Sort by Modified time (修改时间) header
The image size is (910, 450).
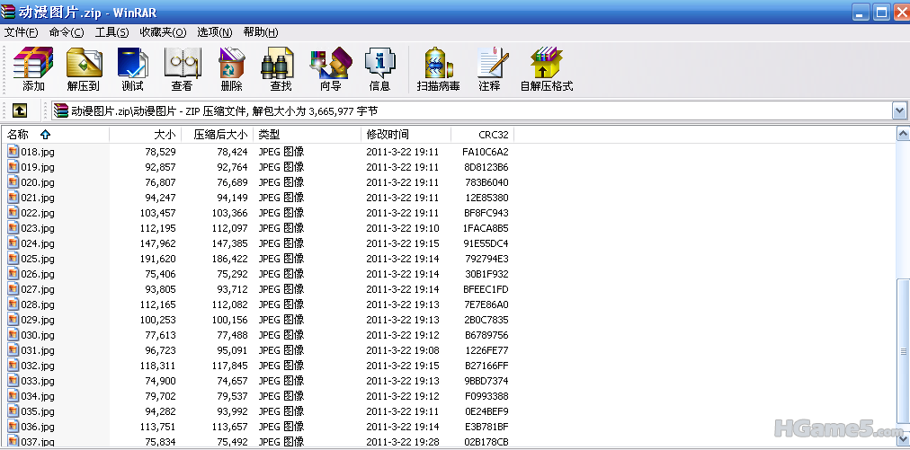click(405, 135)
